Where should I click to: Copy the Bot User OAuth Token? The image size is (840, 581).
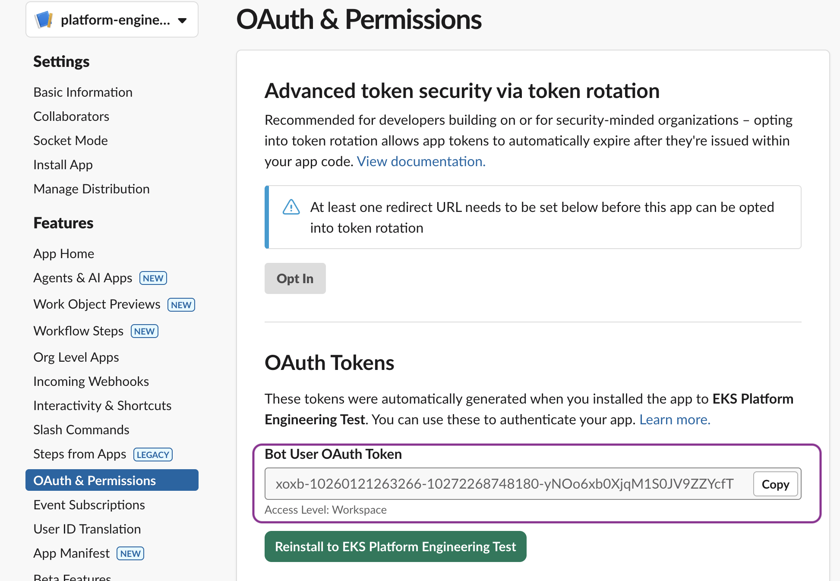[x=775, y=484]
